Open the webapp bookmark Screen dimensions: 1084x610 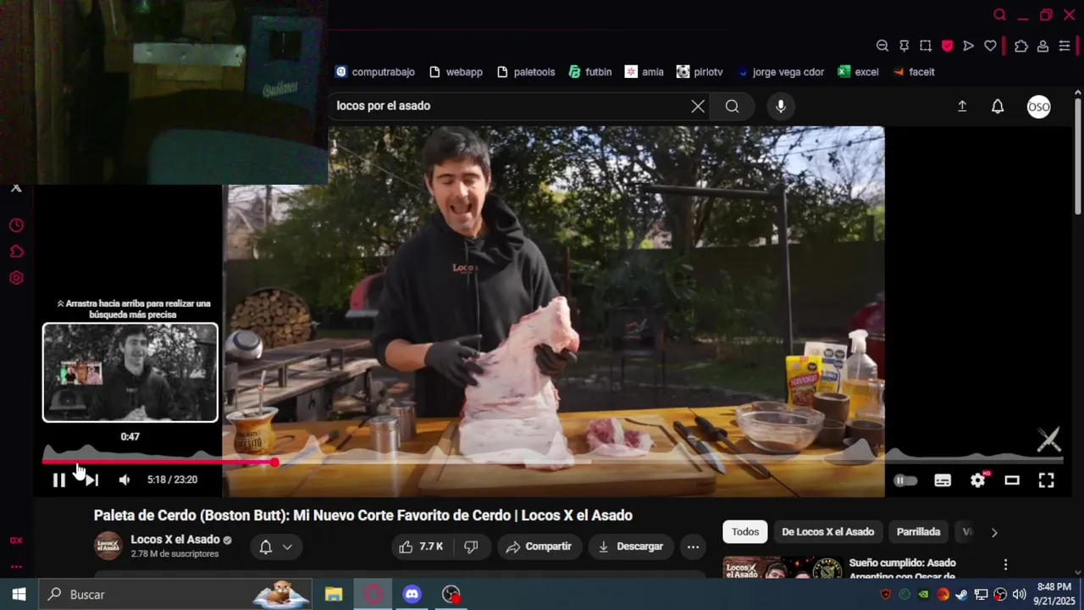[456, 72]
